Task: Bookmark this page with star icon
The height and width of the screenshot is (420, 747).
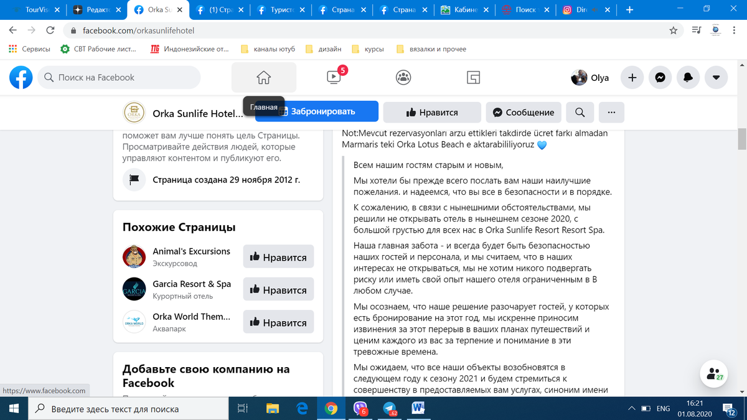Action: coord(673,30)
